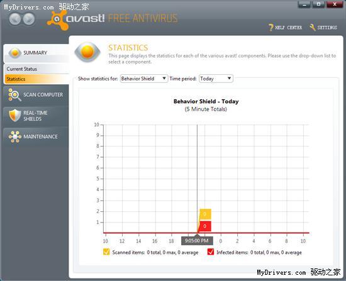The height and width of the screenshot is (281, 346).
Task: Click the Scan Computer magnifier icon
Action: 14,95
